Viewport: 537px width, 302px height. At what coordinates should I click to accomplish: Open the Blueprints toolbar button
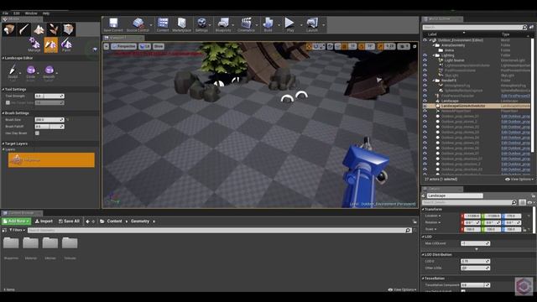pyautogui.click(x=223, y=24)
